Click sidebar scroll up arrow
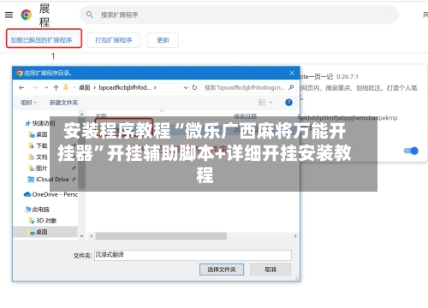The height and width of the screenshot is (308, 428). coord(81,114)
